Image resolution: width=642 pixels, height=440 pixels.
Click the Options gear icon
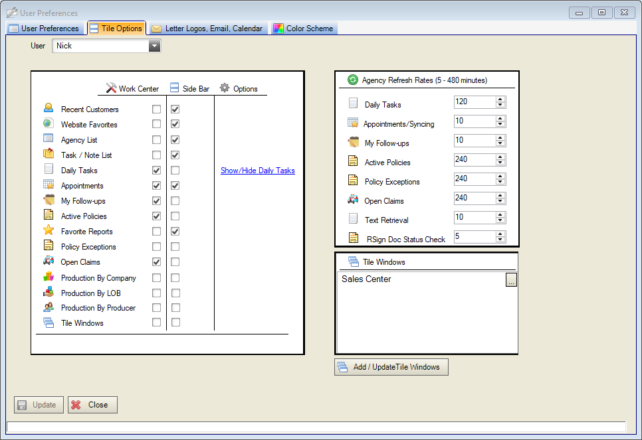(223, 88)
